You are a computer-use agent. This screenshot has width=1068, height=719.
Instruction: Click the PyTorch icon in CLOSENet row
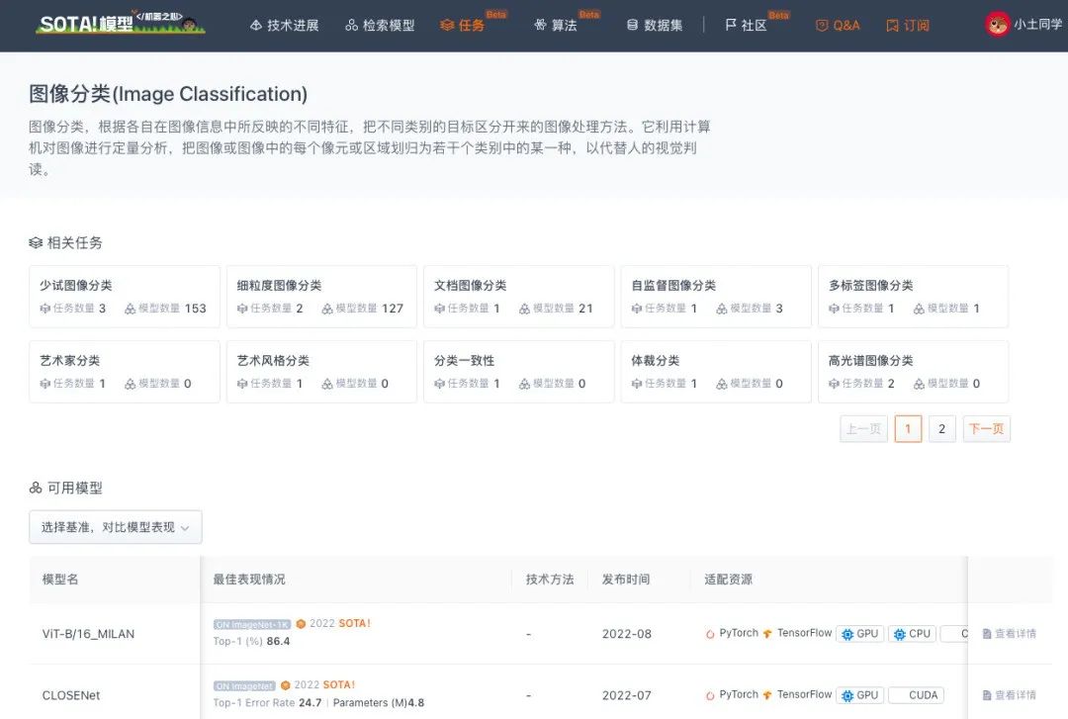710,695
